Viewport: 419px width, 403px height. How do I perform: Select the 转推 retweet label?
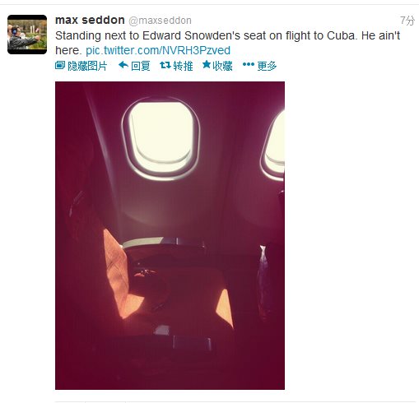183,66
